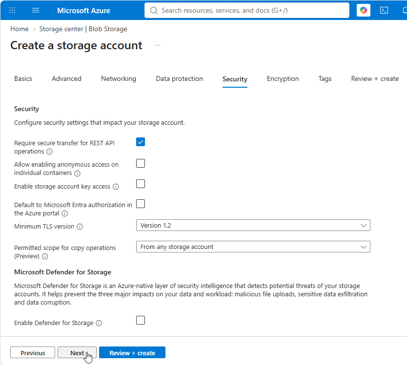Click the Microsoft Azure logo text

(83, 11)
